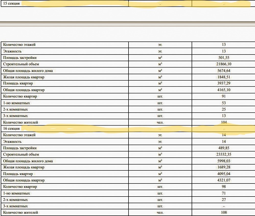Click 'Количество этажей' label in row valued 13

pyautogui.click(x=19, y=45)
